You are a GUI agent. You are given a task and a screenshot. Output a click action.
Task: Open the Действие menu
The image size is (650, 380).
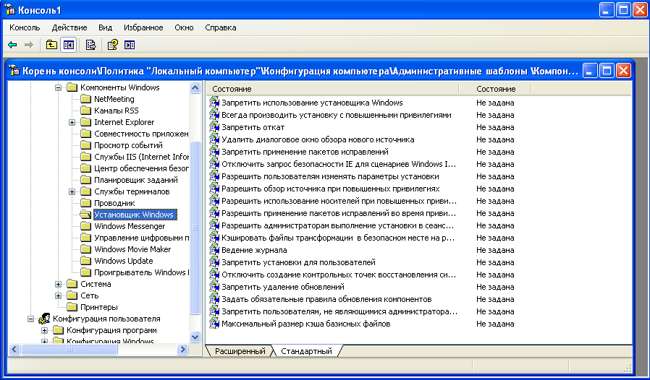pos(69,27)
